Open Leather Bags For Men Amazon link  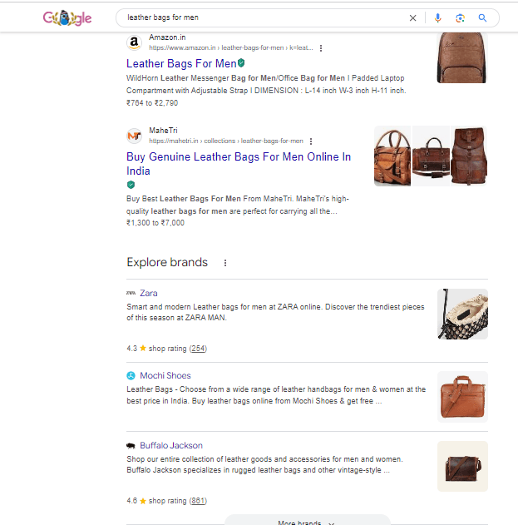pos(181,63)
